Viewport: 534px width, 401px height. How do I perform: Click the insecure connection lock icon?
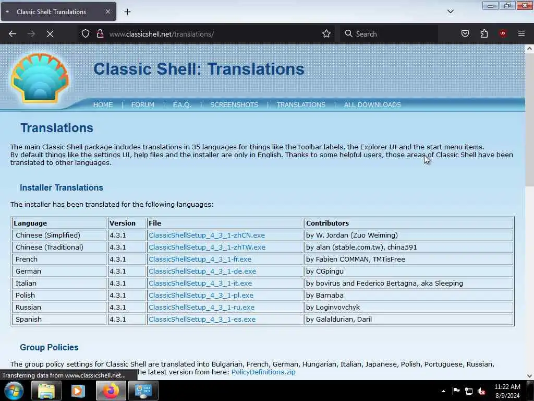coord(100,33)
